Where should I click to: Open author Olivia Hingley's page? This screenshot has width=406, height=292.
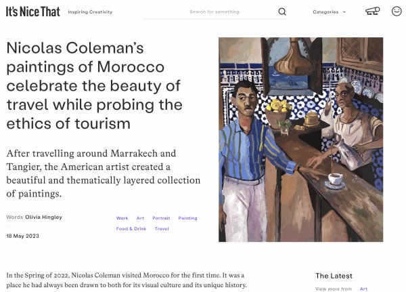(43, 217)
